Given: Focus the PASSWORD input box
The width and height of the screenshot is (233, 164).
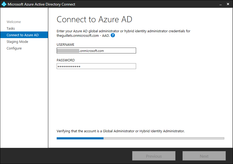Looking at the screenshot, I should point(96,66).
